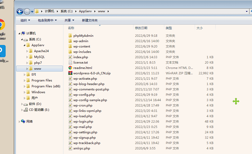Click the wp-links-opml.php file icon
The width and height of the screenshot is (252, 154).
[x=70, y=111]
